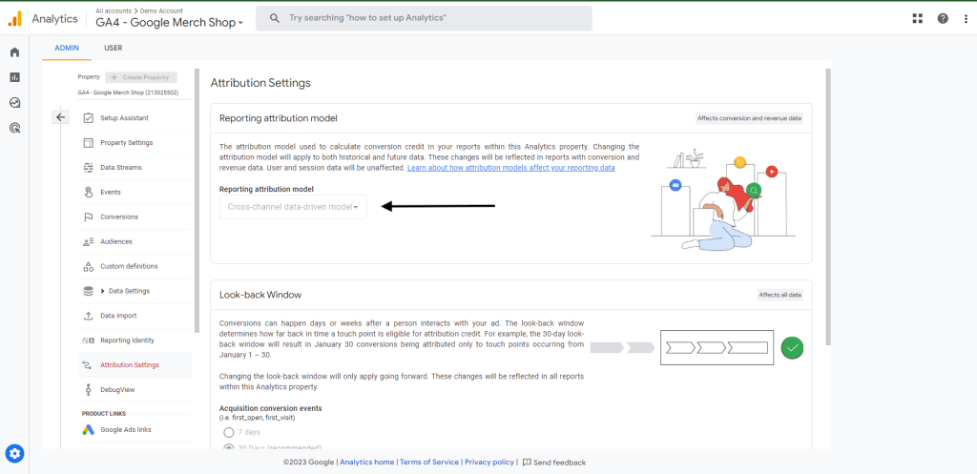Click the Events hand icon
Image resolution: width=977 pixels, height=474 pixels.
88,192
